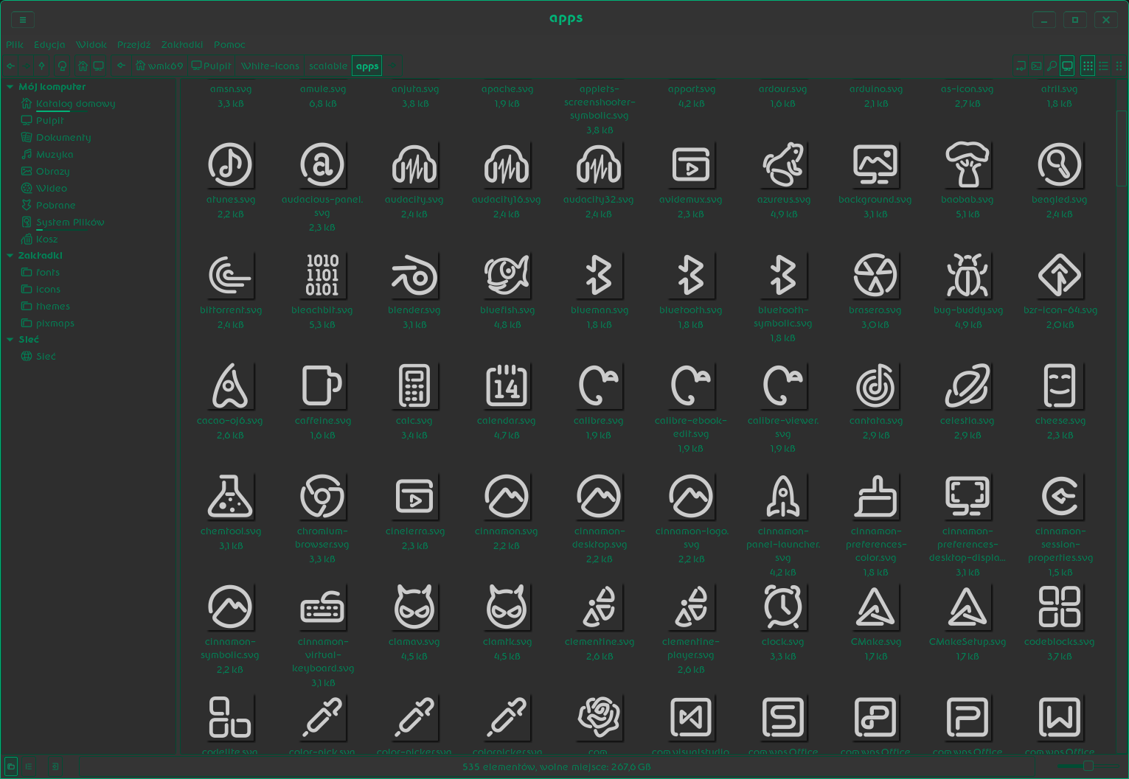Switch to icon grid view
1129x779 pixels.
[1088, 66]
